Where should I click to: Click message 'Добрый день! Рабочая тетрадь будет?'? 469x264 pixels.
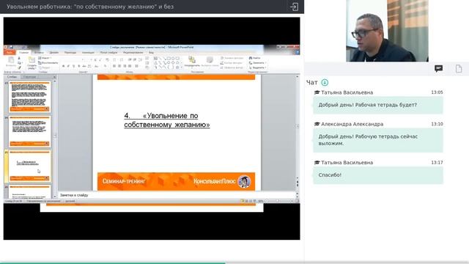coord(378,105)
